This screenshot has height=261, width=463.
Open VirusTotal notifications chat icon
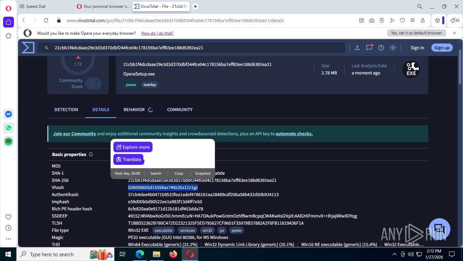(369, 48)
